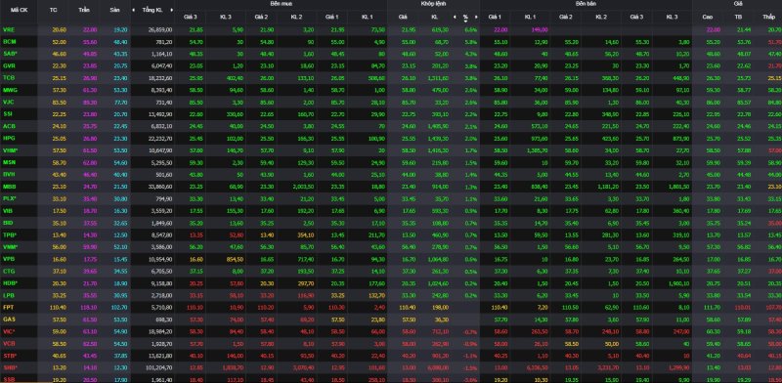
Task: Click the right arrow beside the % column
Action: click(476, 17)
